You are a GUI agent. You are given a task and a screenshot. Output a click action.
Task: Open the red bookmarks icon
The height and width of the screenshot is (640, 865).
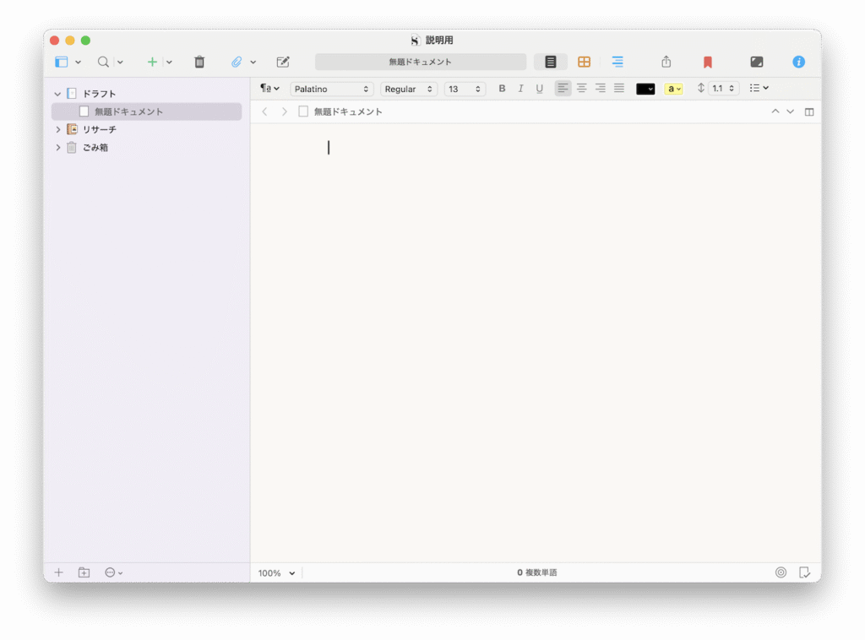pos(708,62)
